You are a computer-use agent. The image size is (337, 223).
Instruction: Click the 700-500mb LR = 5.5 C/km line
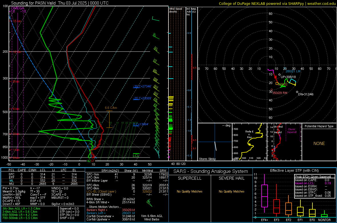coord(20,218)
